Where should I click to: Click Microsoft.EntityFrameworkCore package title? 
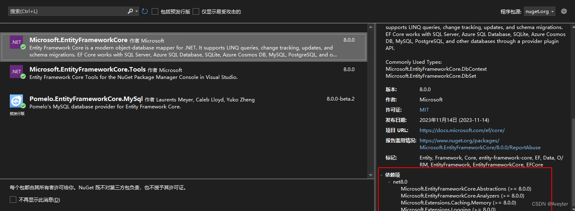tap(79, 40)
